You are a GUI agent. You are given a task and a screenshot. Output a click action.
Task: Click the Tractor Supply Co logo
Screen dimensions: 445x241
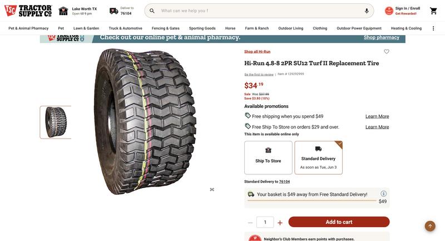pos(28,11)
